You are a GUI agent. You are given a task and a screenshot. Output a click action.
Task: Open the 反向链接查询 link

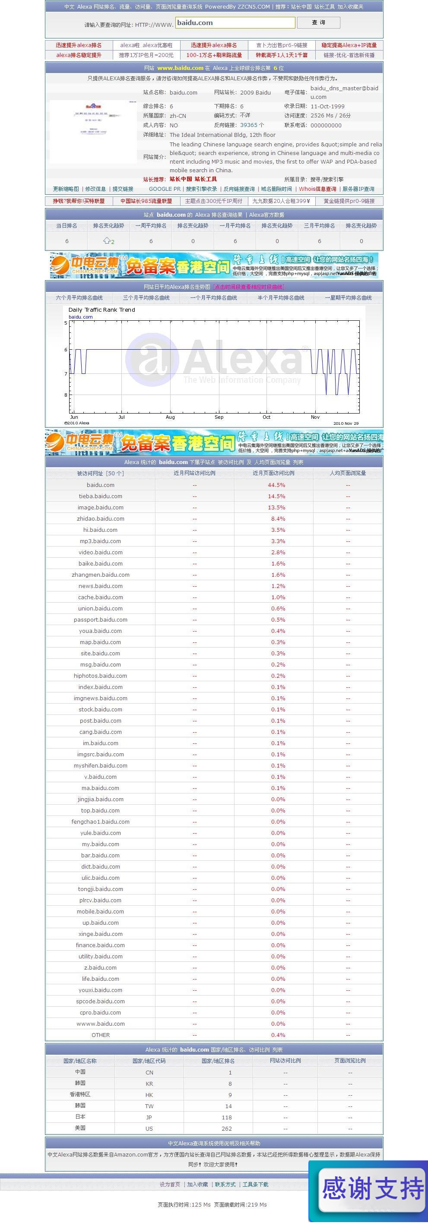pyautogui.click(x=239, y=189)
